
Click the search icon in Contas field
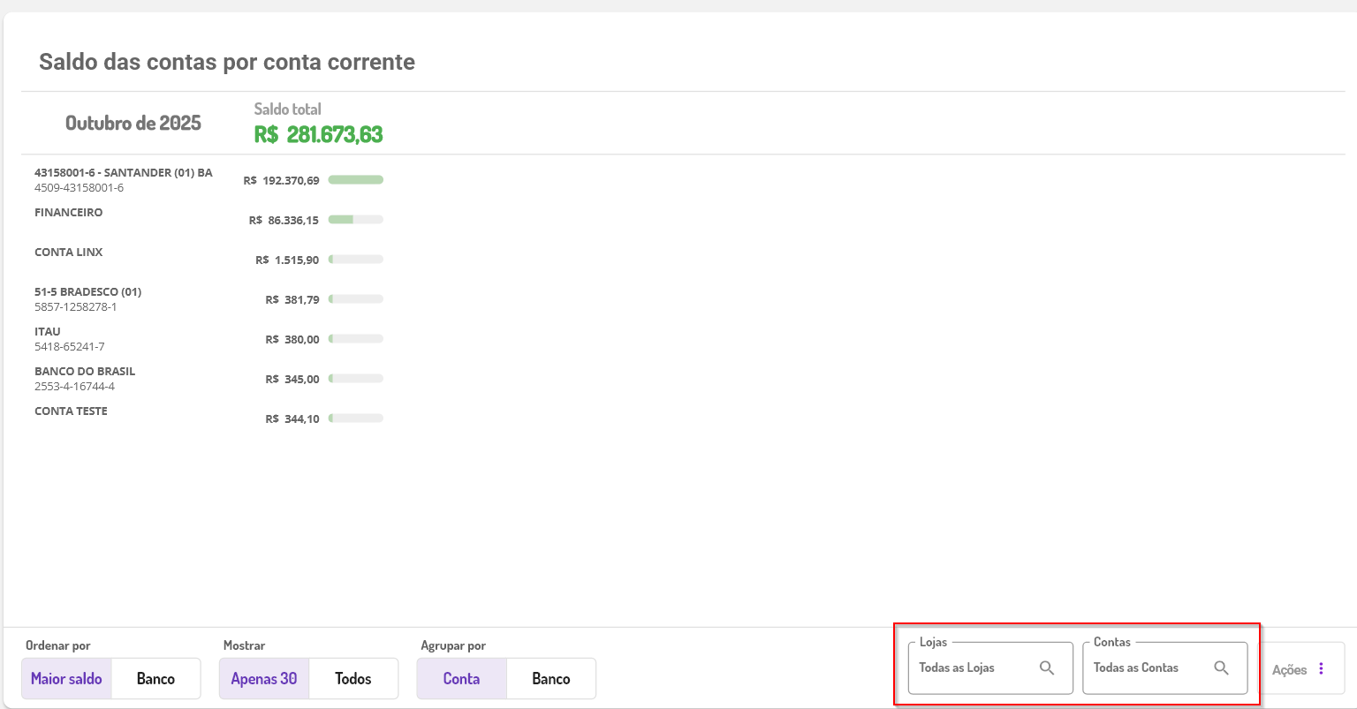click(1221, 668)
